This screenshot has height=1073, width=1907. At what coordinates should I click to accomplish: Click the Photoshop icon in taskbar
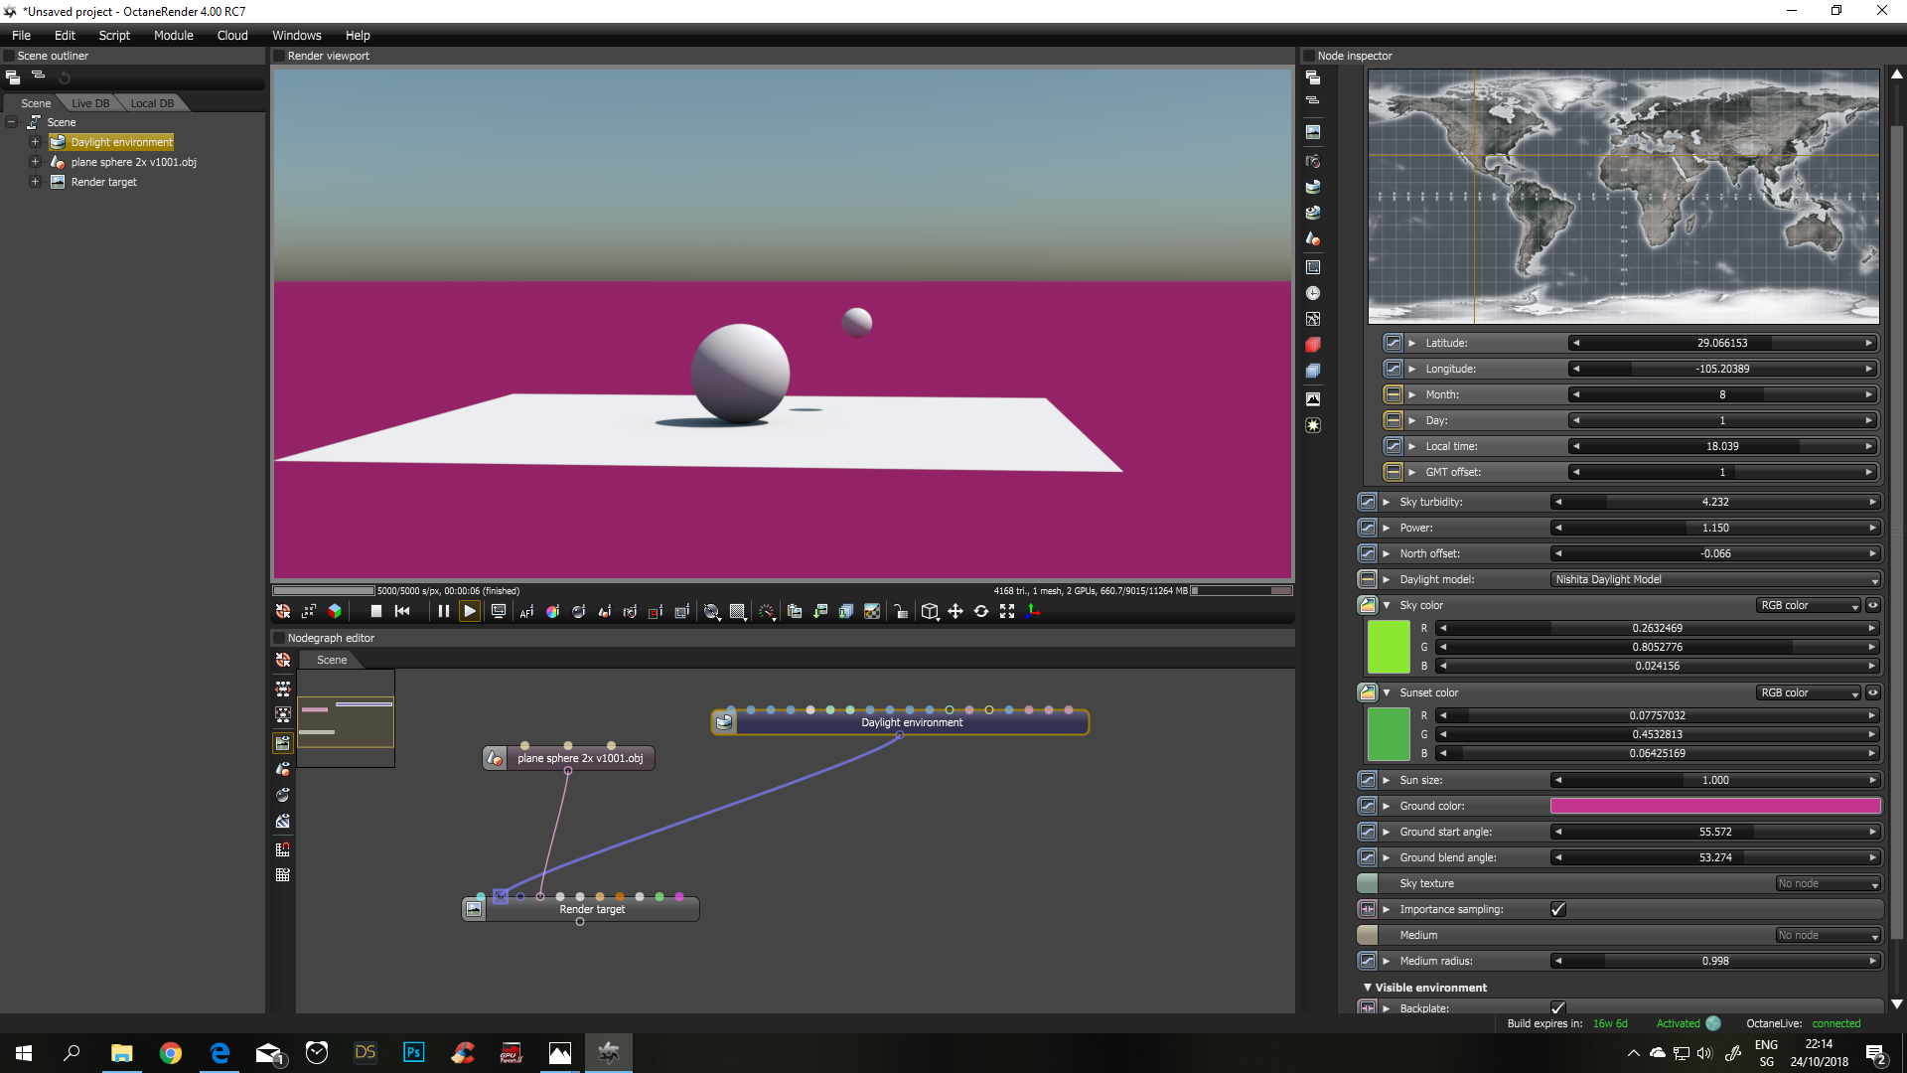pyautogui.click(x=413, y=1052)
